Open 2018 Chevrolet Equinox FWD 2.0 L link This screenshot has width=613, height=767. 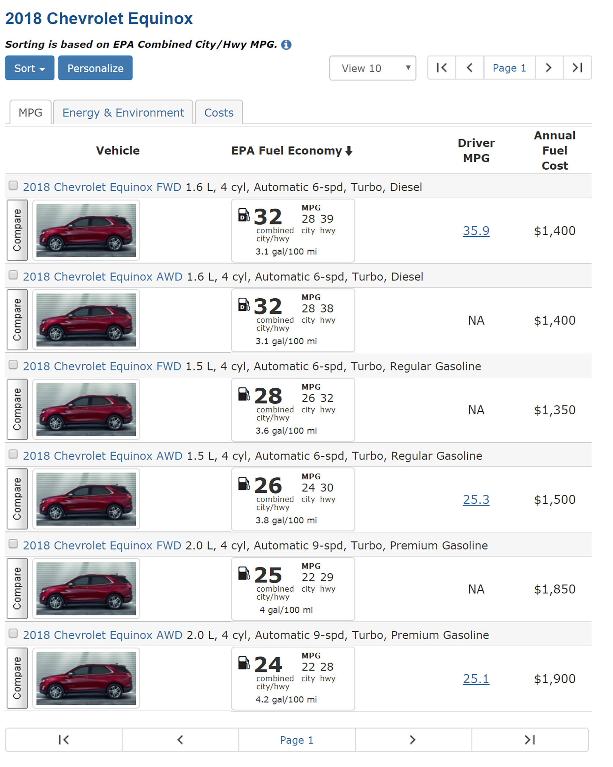[x=102, y=545]
